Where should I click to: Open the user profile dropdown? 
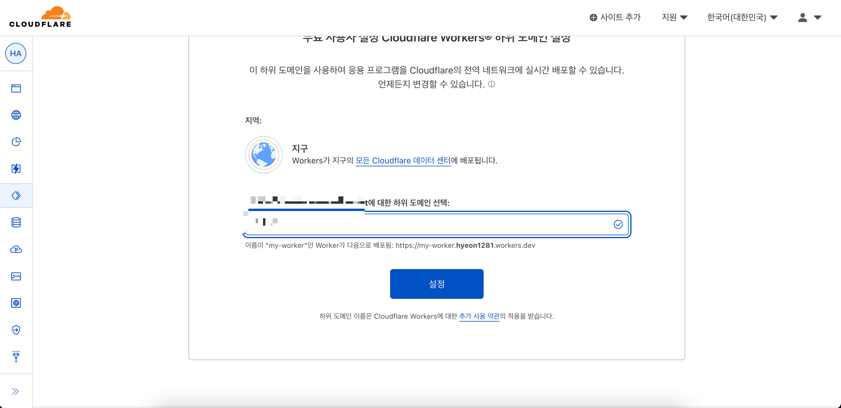pyautogui.click(x=809, y=17)
